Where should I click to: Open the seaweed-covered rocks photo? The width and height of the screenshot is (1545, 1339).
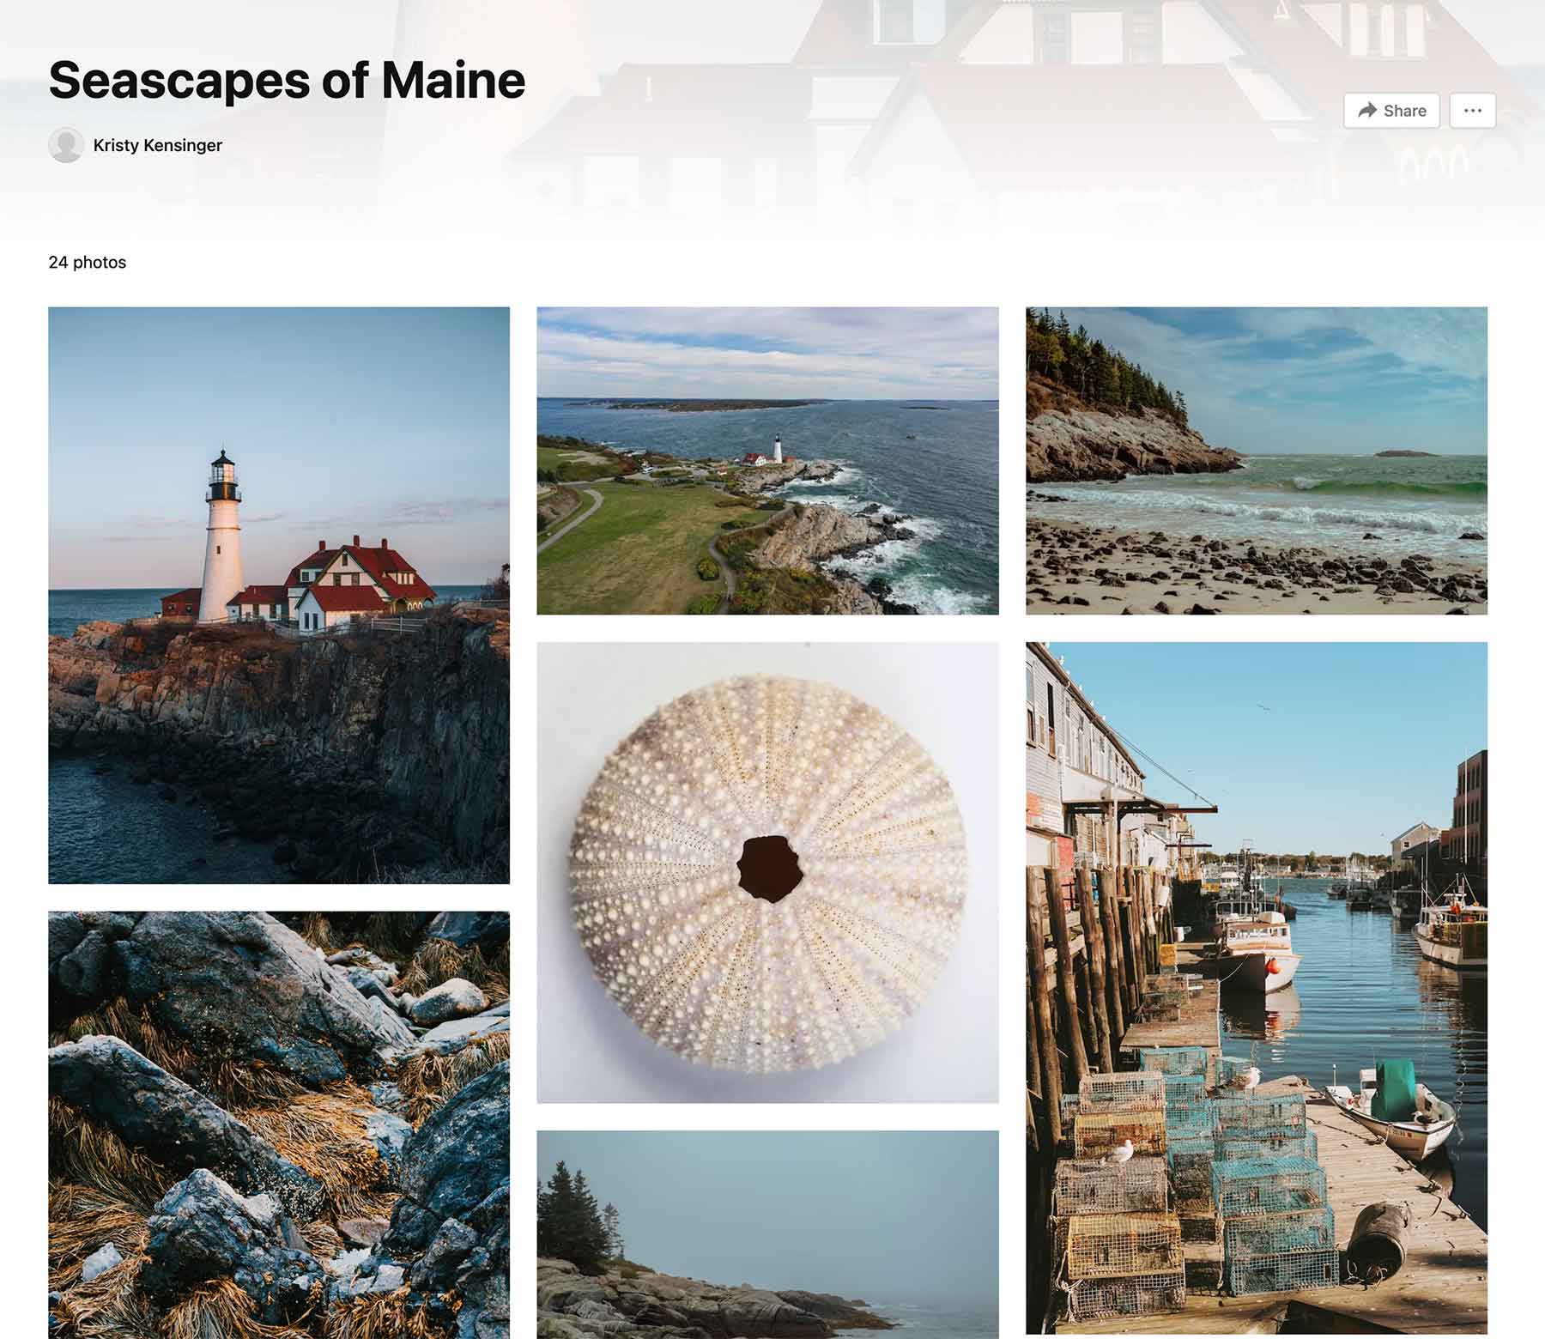pos(279,1125)
